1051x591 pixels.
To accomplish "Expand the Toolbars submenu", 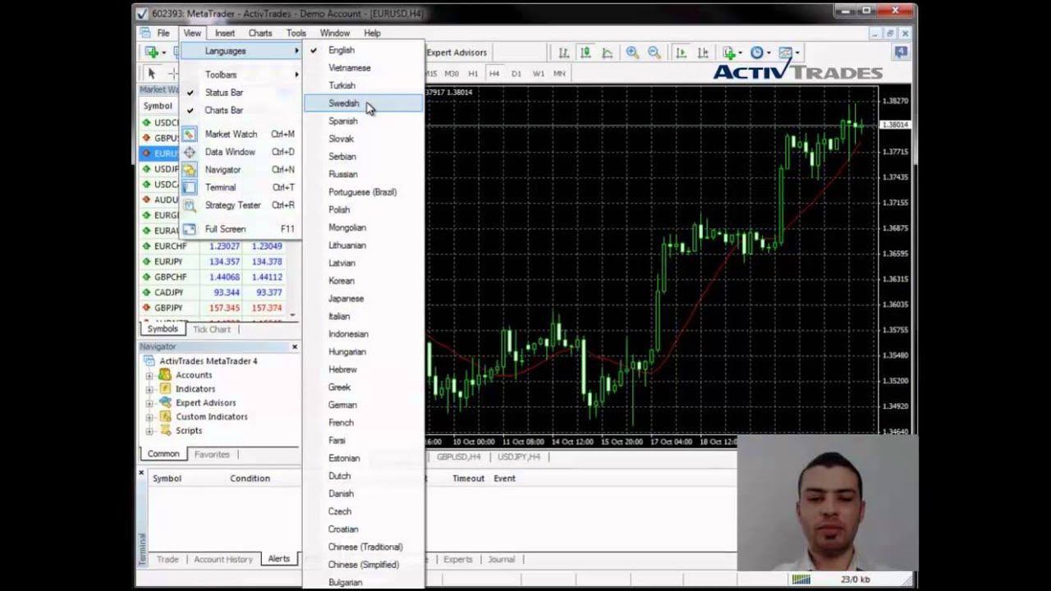I will tap(241, 75).
